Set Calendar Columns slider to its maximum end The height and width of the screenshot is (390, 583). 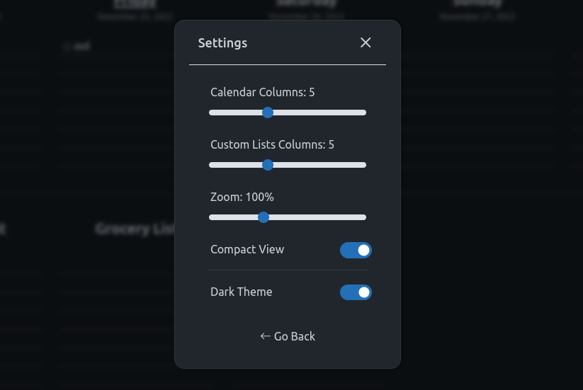[364, 113]
